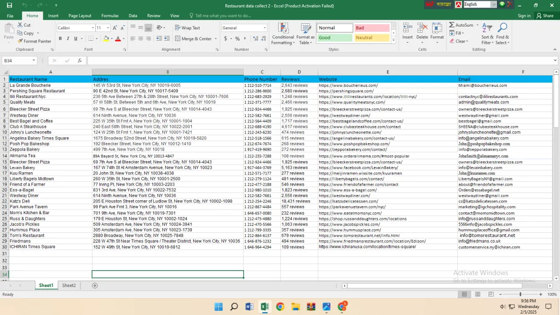Click Decrease Indent icon

pos(159,39)
